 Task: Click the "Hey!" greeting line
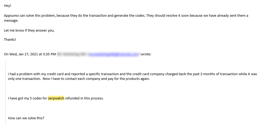pyautogui.click(x=8, y=6)
